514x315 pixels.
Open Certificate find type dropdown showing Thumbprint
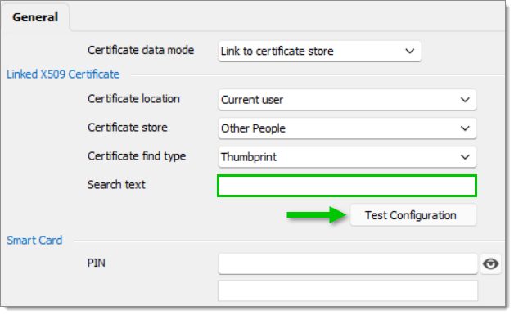[347, 157]
